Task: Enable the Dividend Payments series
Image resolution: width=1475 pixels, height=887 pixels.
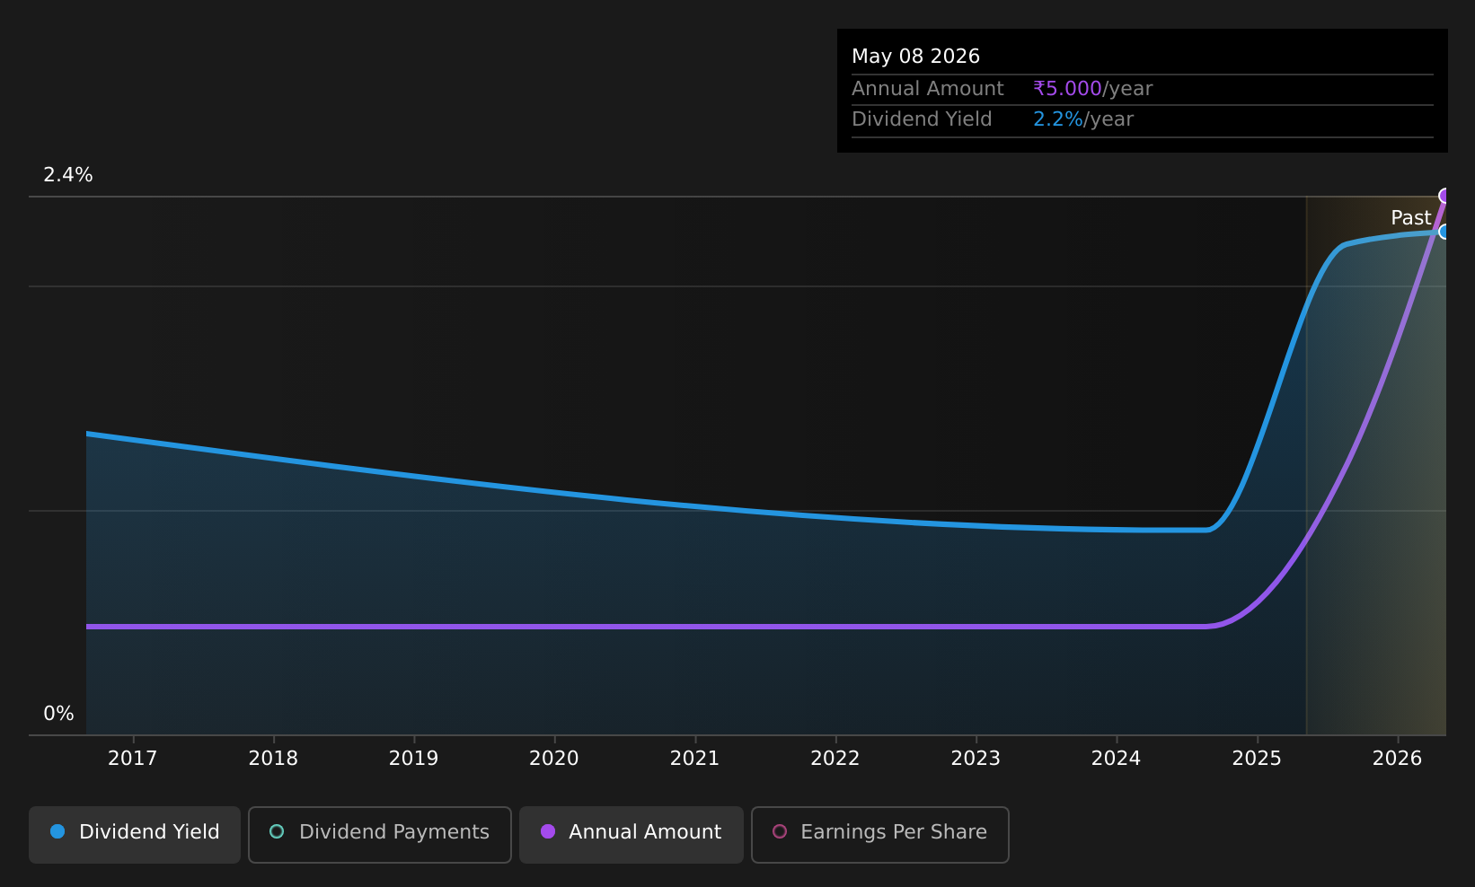Action: point(379,834)
